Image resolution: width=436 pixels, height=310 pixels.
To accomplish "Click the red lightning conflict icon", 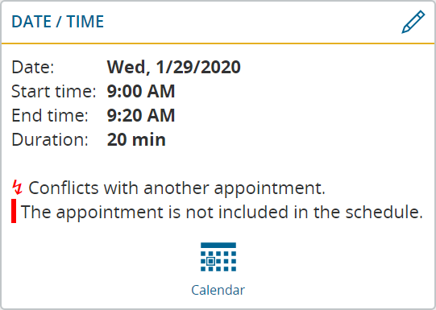I will [x=17, y=188].
